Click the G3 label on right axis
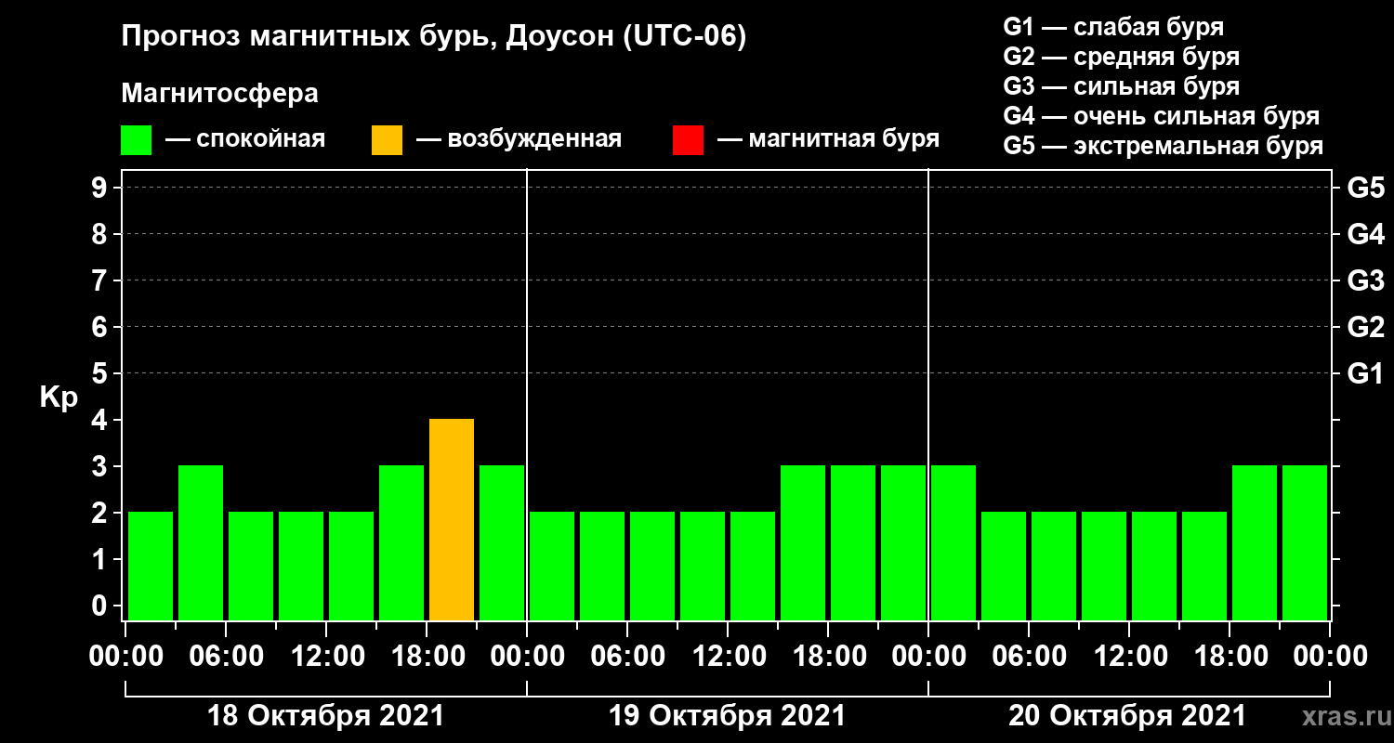The image size is (1394, 743). [x=1366, y=281]
